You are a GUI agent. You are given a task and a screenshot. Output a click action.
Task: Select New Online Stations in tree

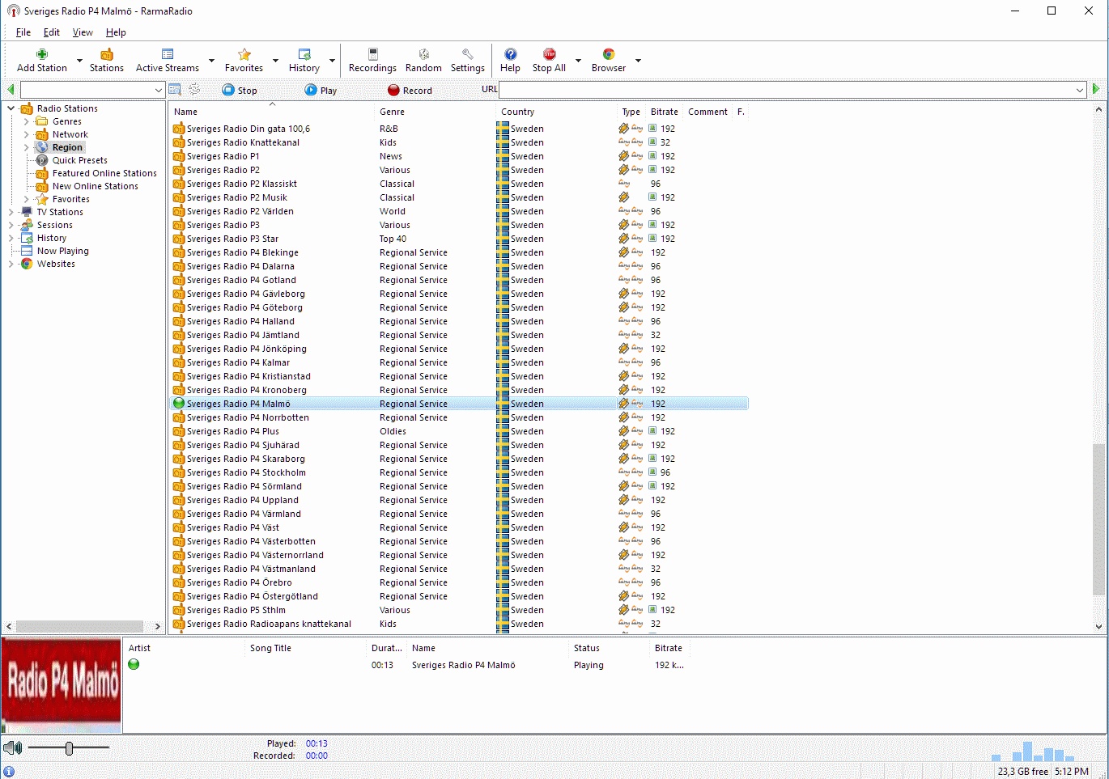[96, 186]
